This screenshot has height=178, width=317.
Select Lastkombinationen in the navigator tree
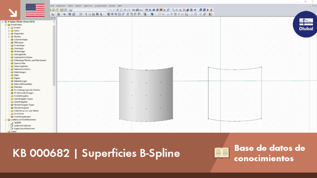tap(23, 126)
